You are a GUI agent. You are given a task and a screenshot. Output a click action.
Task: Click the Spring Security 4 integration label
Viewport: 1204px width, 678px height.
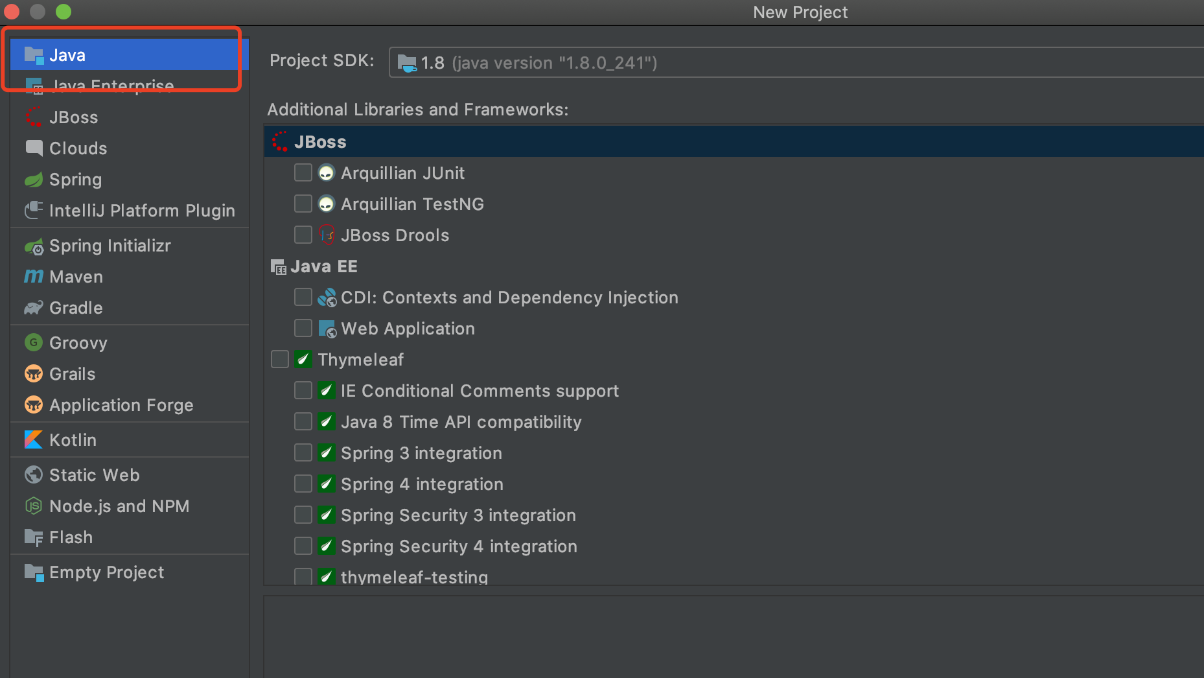tap(459, 546)
